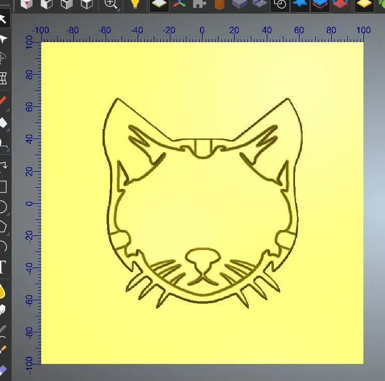Viewport: 385px width, 381px height.
Task: Open the Zoom magnifier tool
Action: [x=111, y=5]
